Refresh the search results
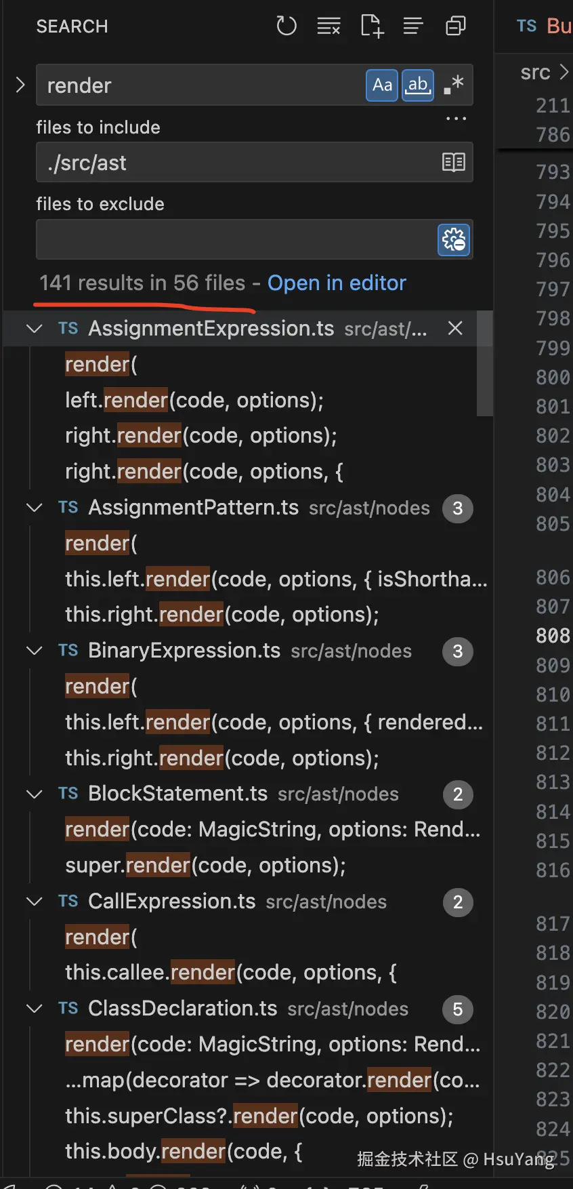Viewport: 573px width, 1189px height. click(x=286, y=26)
